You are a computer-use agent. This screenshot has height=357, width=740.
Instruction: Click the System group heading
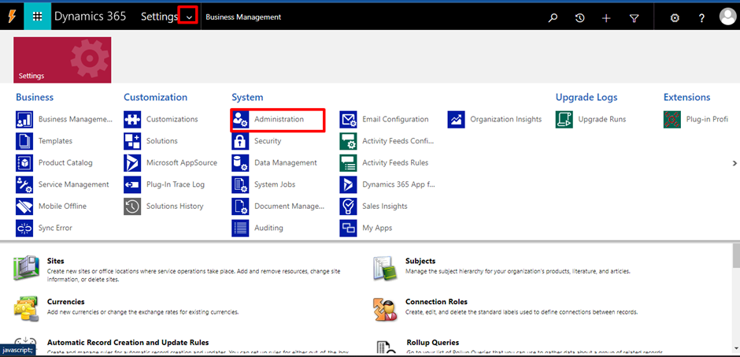(x=247, y=97)
